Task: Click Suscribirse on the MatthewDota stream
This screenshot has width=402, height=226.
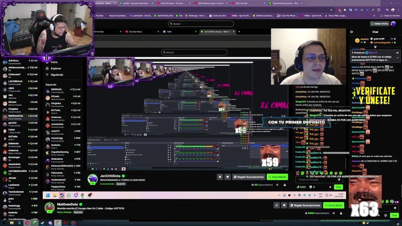Action: (x=333, y=205)
